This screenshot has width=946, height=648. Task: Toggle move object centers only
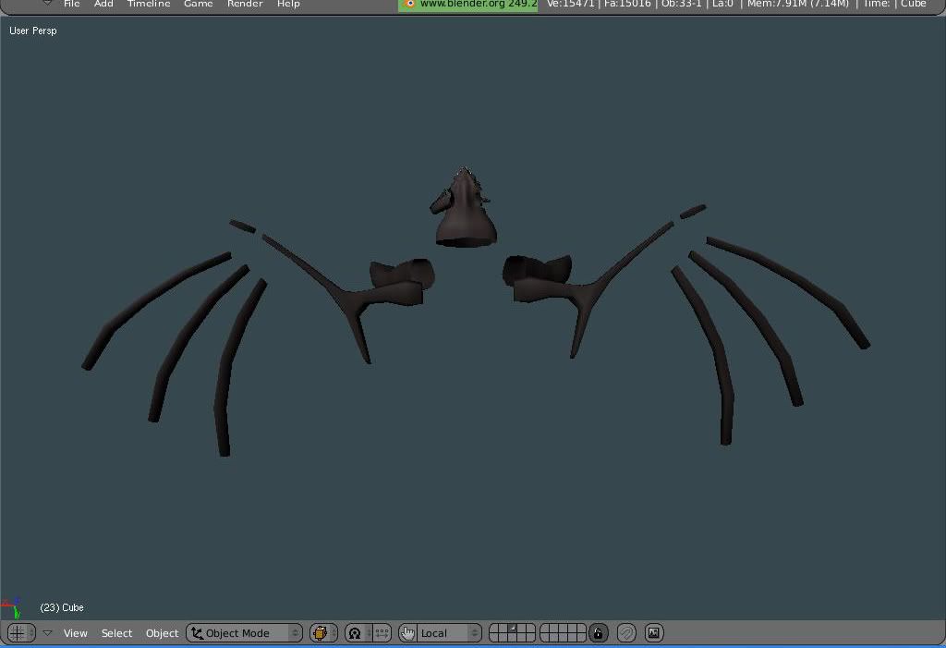coord(381,633)
